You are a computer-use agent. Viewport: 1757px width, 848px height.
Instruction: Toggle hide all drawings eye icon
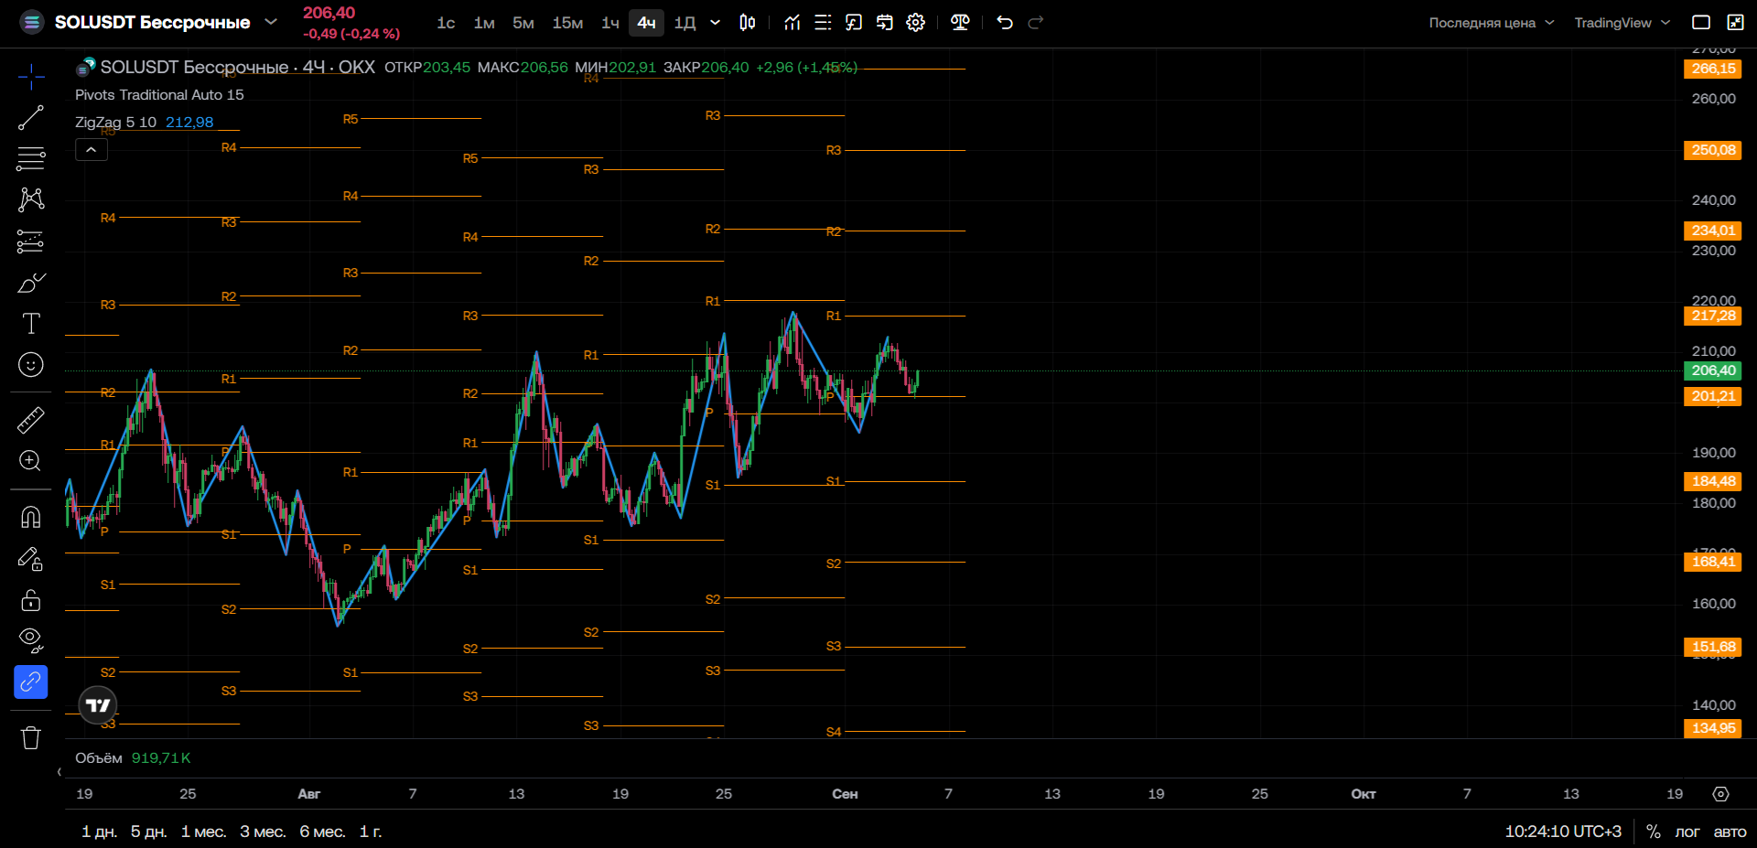31,640
